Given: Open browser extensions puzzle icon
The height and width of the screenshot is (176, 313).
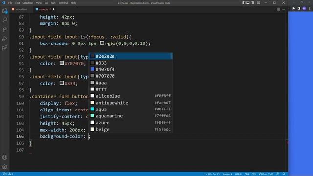Looking at the screenshot, I should pyautogui.click(x=293, y=9).
